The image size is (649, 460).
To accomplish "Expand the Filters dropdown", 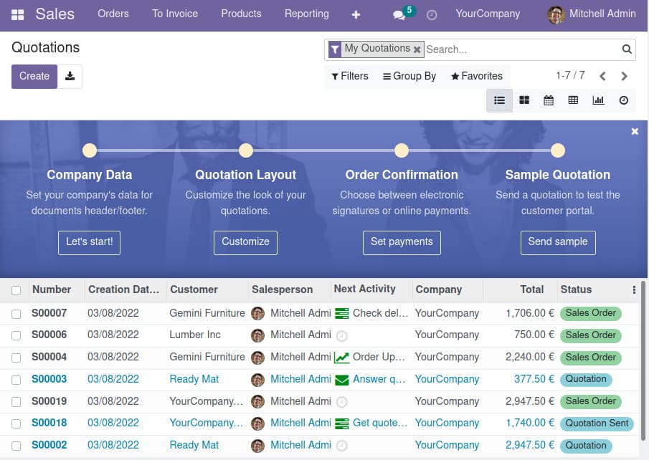I will click(x=350, y=76).
